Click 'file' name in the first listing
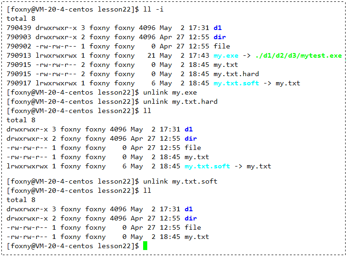The height and width of the screenshot is (256, 347). pos(222,46)
